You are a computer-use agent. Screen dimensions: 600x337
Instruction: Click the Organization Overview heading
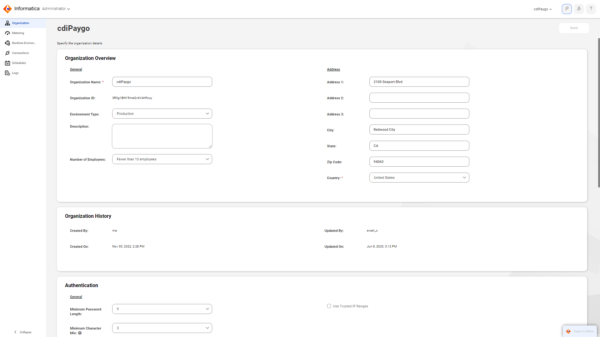point(90,58)
